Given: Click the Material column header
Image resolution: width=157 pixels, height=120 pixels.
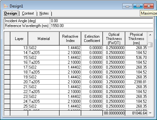Looking at the screenshot, I should pyautogui.click(x=44, y=39).
